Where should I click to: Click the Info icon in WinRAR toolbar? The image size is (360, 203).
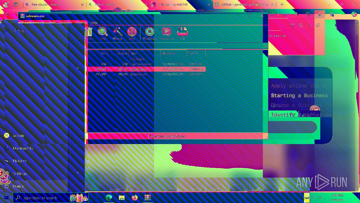(x=132, y=34)
